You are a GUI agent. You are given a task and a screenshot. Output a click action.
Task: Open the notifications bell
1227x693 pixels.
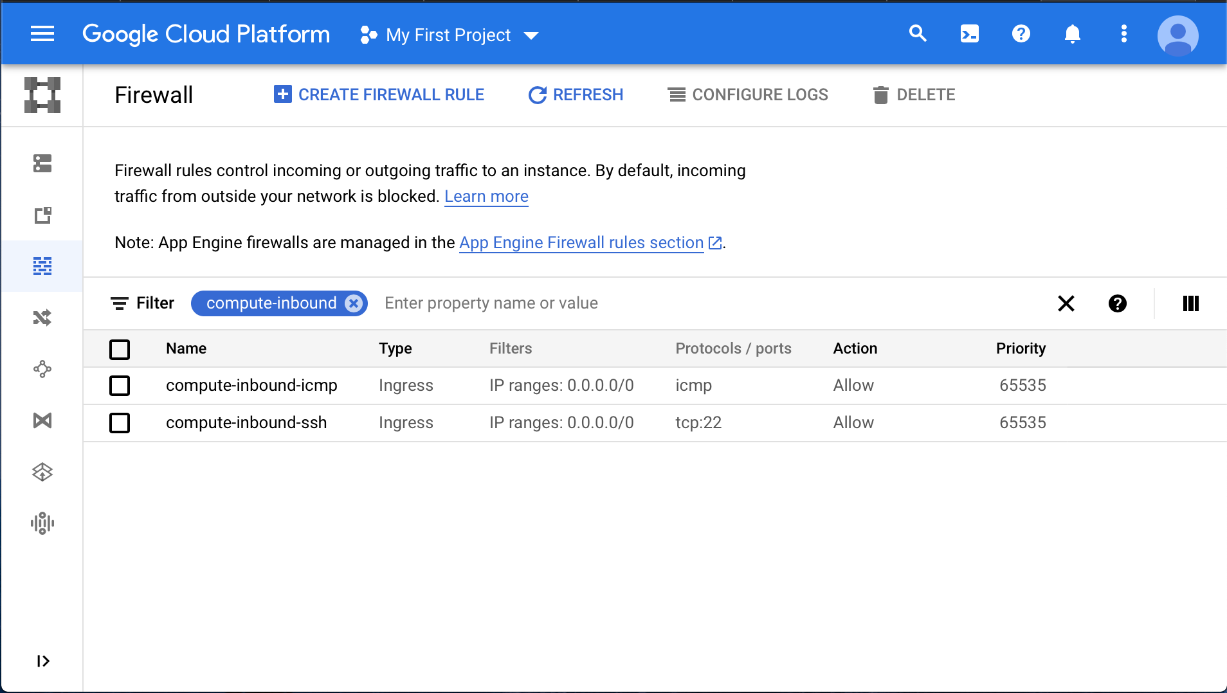click(1072, 34)
